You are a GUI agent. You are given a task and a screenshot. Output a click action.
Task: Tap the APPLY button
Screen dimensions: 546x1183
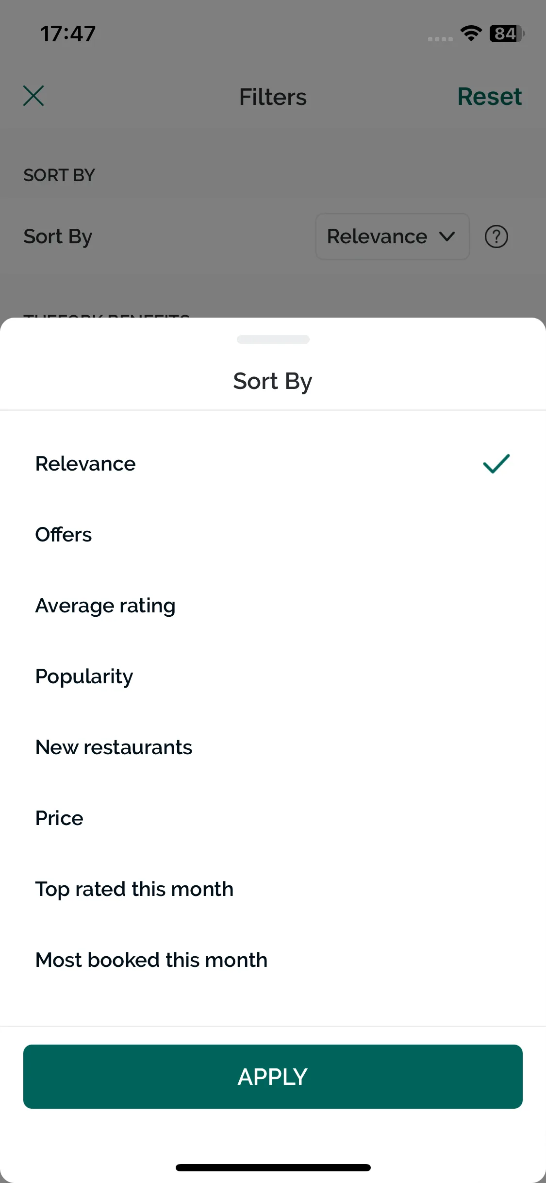pyautogui.click(x=273, y=1076)
